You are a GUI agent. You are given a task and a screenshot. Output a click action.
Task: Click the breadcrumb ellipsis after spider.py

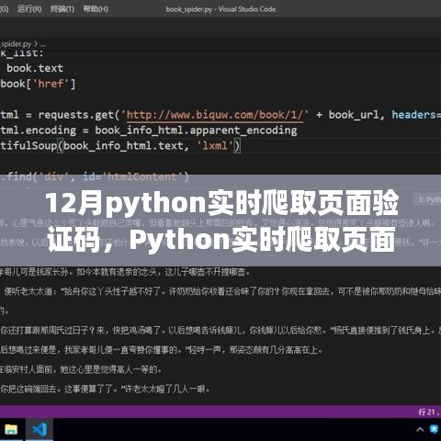coord(42,44)
